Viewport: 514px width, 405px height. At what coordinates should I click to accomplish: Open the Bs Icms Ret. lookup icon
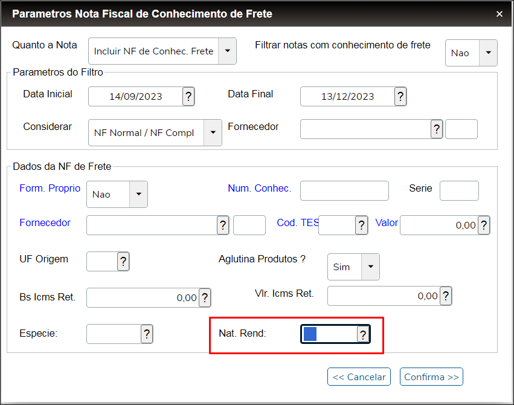[205, 297]
